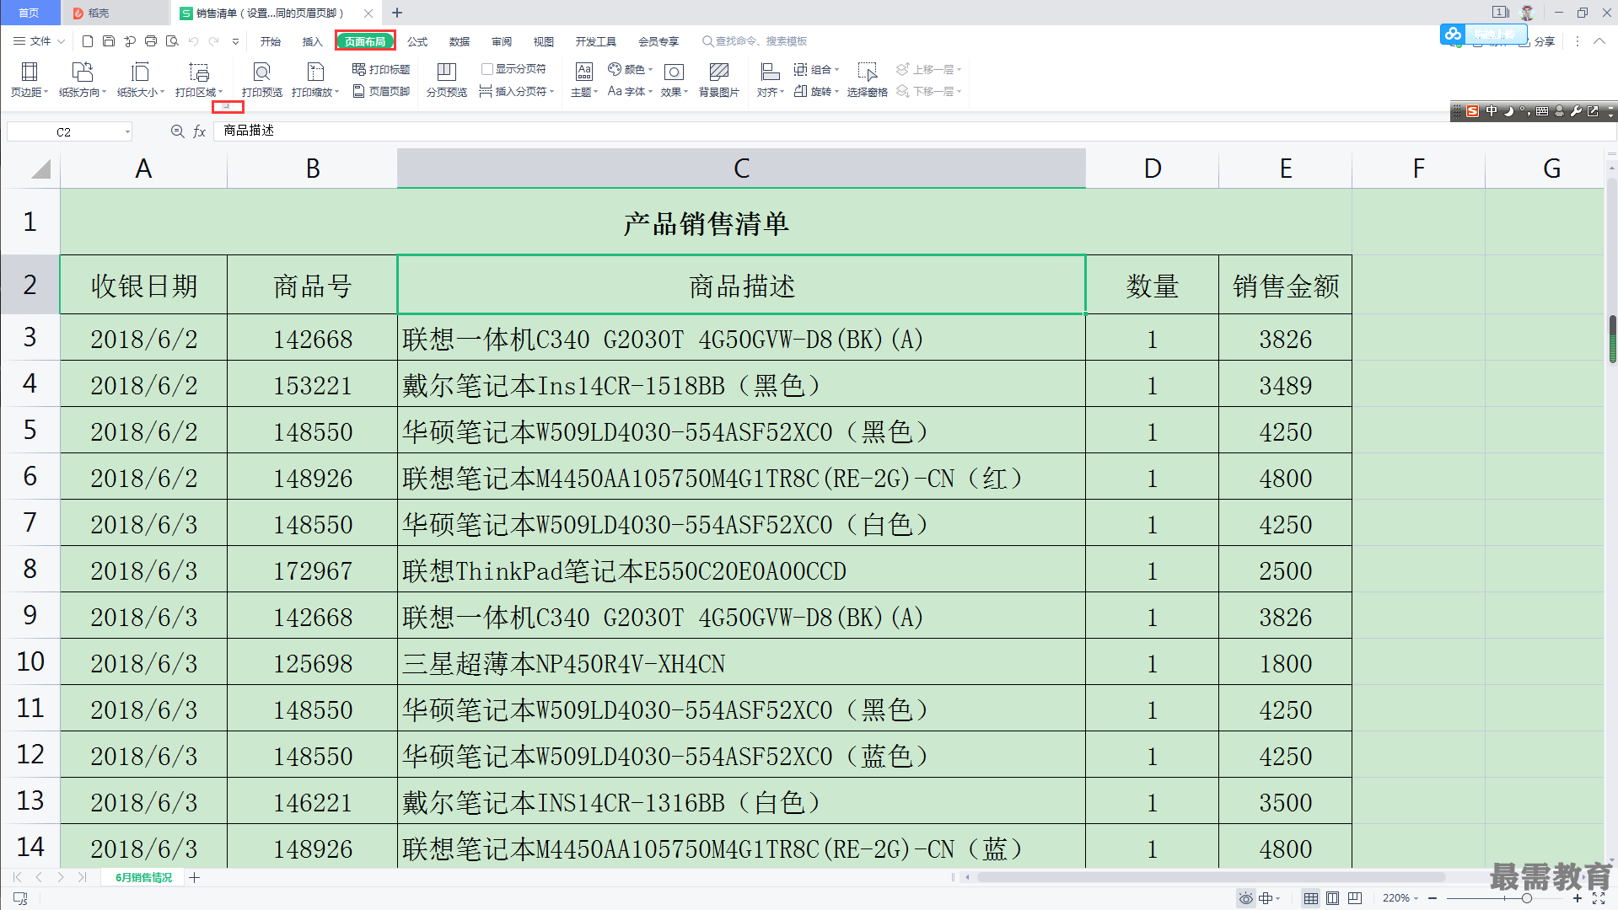The image size is (1618, 910).
Task: Click the horizontal scrollbar at bottom
Action: click(x=1212, y=878)
